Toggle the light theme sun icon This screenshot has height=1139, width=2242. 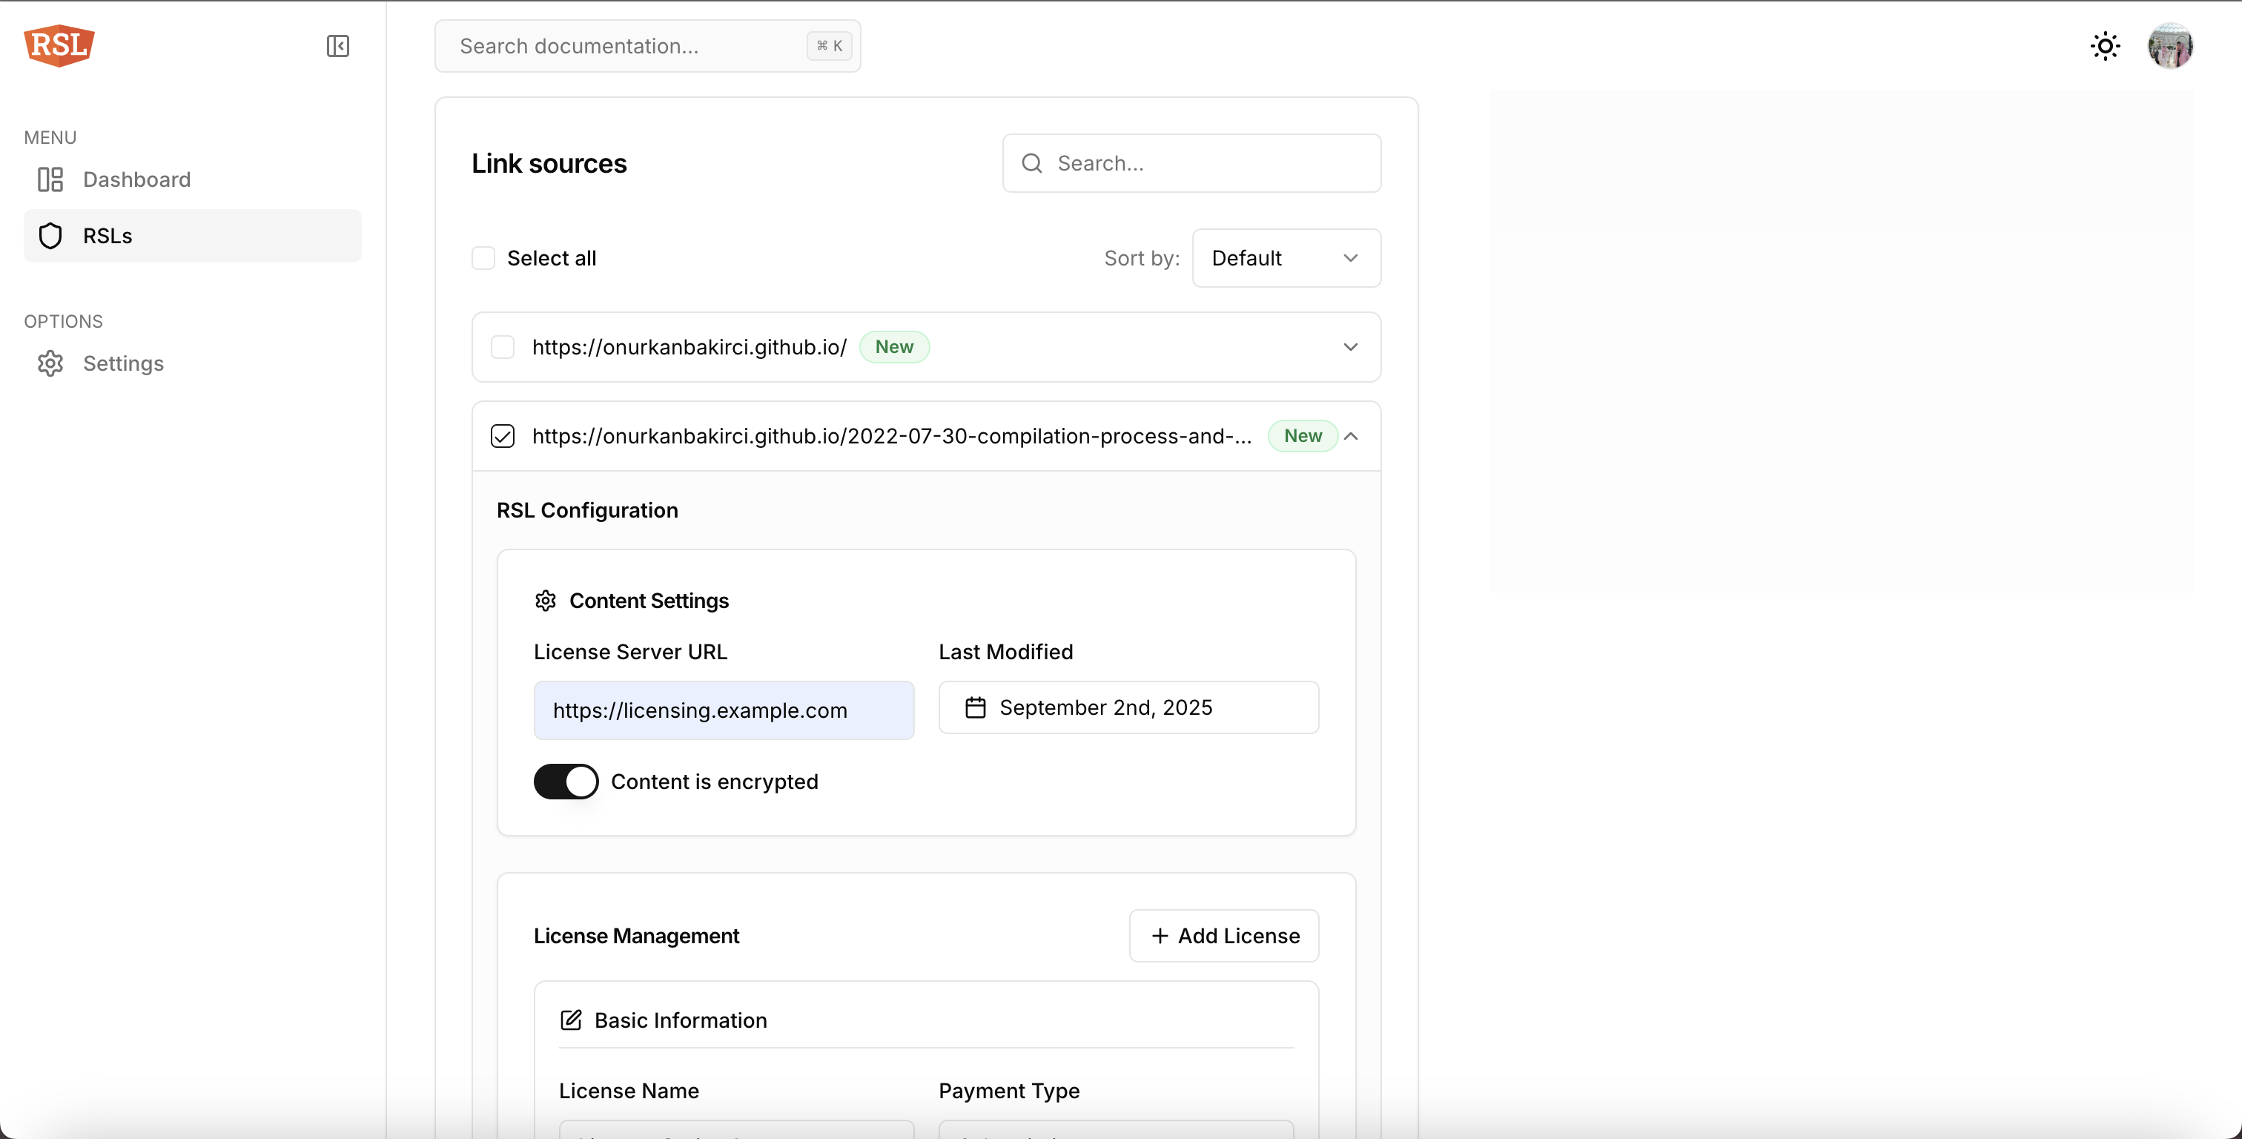(2105, 46)
